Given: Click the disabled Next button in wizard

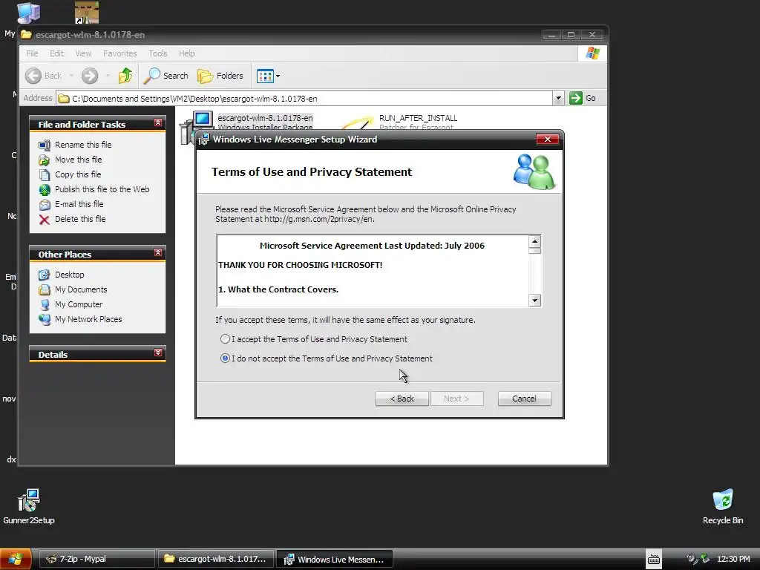Looking at the screenshot, I should coord(456,399).
